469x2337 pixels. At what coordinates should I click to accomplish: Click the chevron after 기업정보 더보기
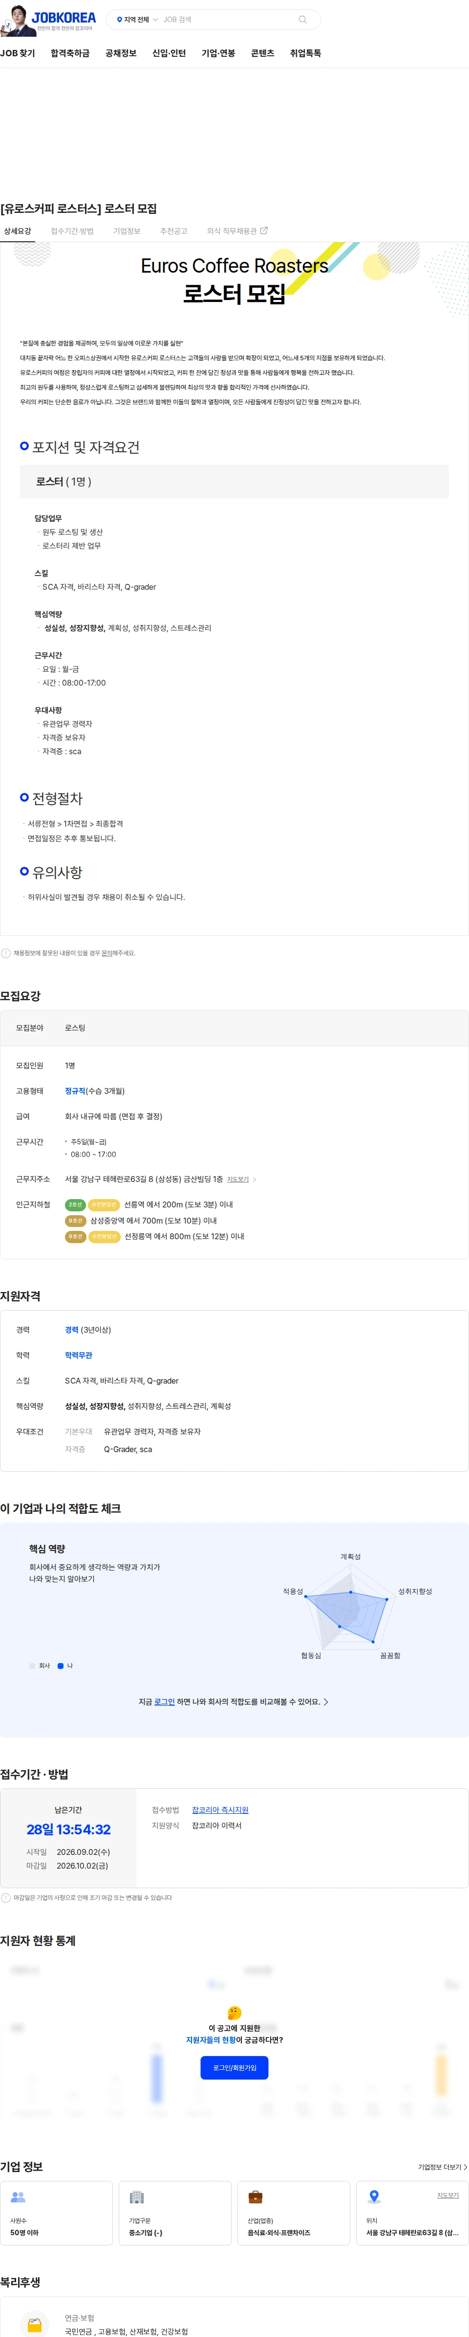466,2167
